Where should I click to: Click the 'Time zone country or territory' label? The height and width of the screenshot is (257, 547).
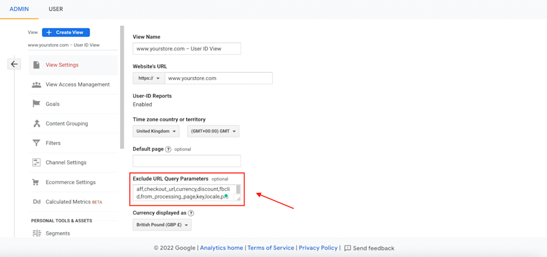(x=169, y=119)
